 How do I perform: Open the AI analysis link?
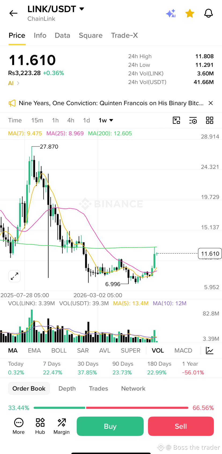14,83
